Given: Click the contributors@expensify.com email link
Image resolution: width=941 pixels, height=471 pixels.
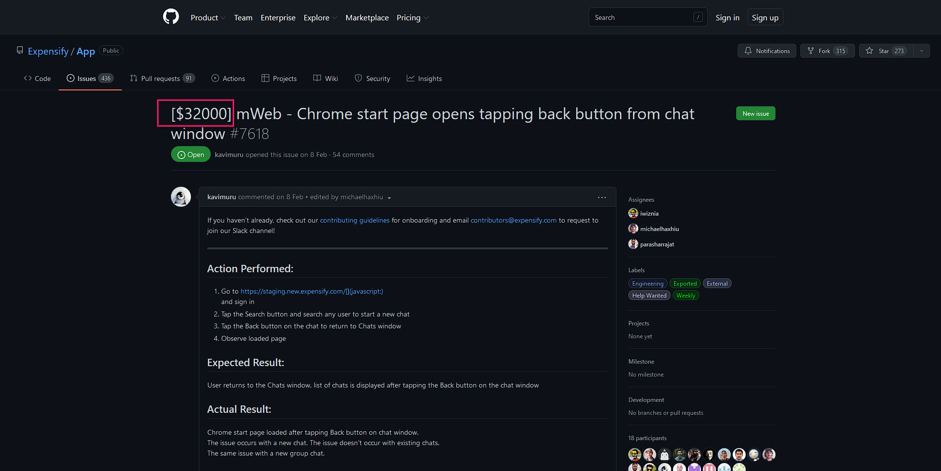Looking at the screenshot, I should point(513,220).
